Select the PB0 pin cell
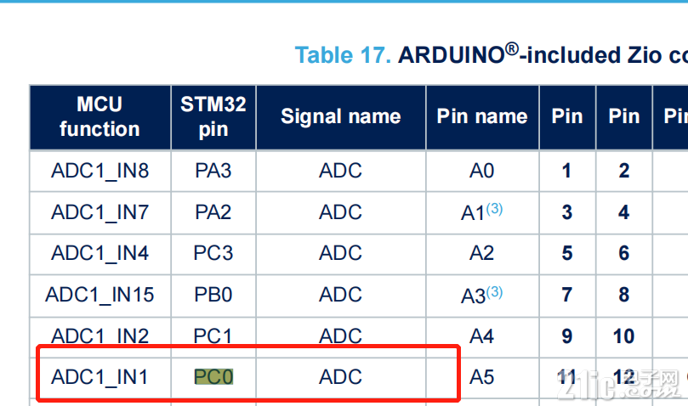 click(213, 295)
